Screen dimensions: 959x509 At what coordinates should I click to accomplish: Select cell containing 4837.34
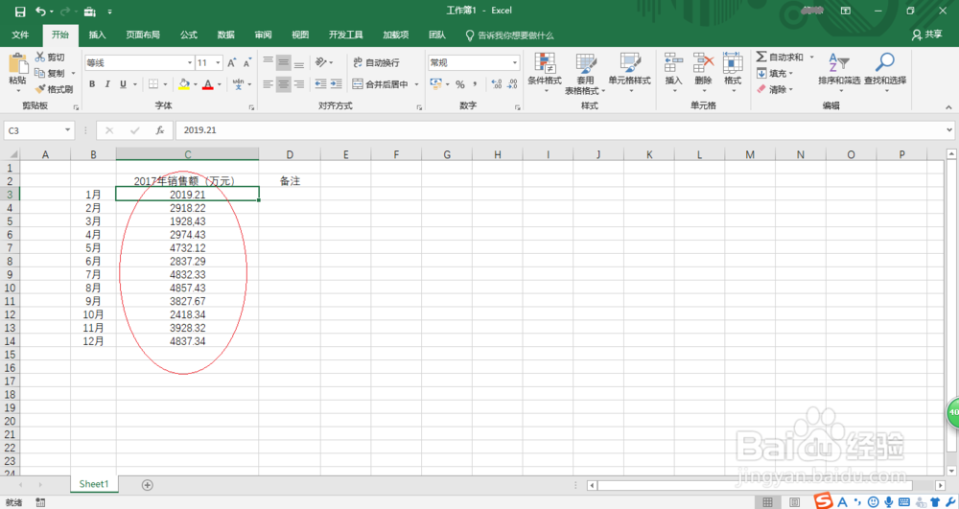(x=187, y=341)
